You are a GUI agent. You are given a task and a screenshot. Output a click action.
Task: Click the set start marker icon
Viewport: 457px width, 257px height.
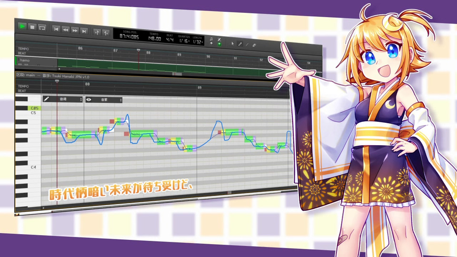coord(97,32)
